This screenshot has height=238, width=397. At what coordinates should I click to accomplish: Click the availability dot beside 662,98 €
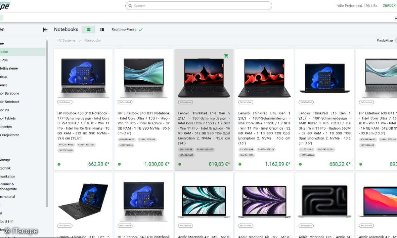59,164
